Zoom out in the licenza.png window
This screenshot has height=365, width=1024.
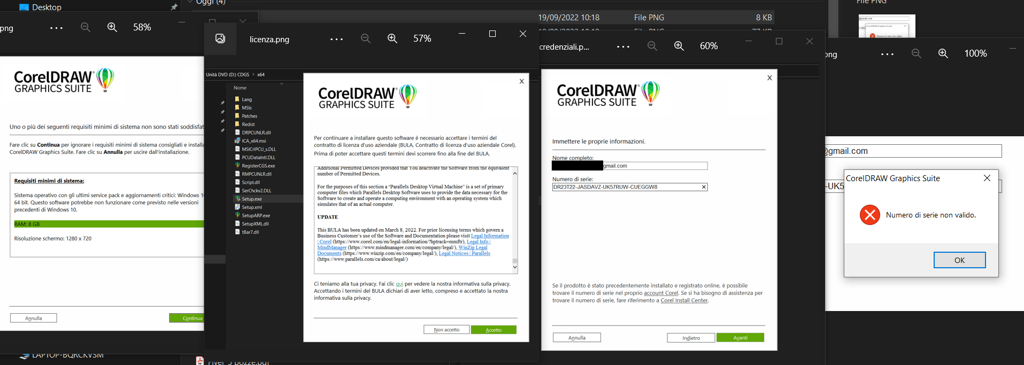(x=366, y=38)
